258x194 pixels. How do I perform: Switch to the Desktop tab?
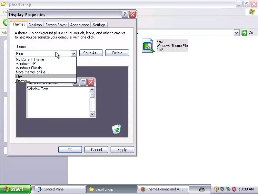pyautogui.click(x=35, y=25)
